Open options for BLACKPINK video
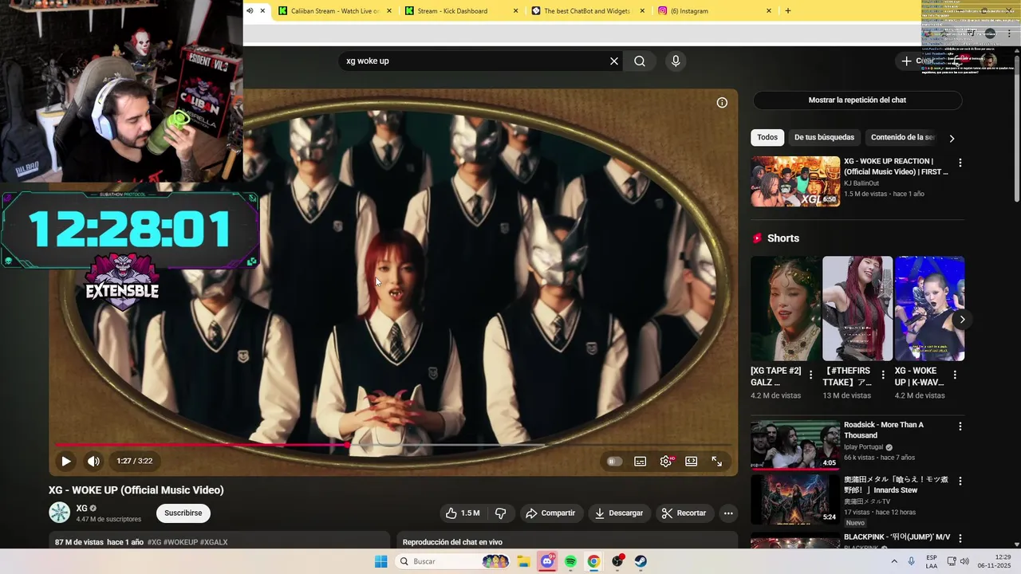Image resolution: width=1021 pixels, height=574 pixels. (x=960, y=538)
